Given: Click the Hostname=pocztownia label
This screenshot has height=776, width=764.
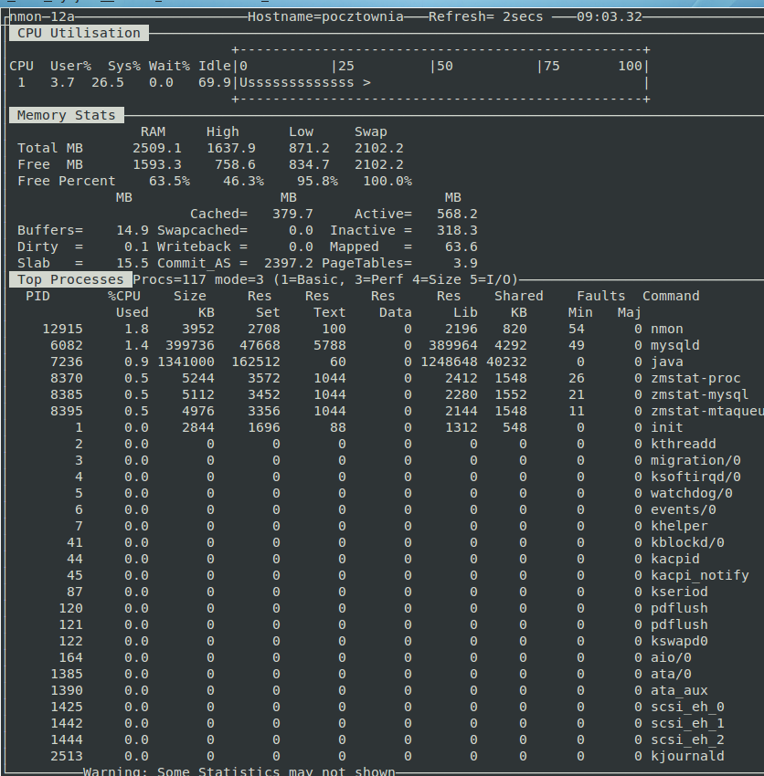Looking at the screenshot, I should coord(325,17).
